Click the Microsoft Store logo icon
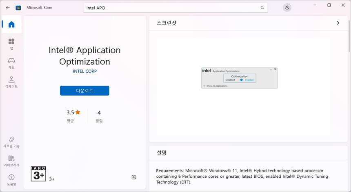 tap(18, 8)
